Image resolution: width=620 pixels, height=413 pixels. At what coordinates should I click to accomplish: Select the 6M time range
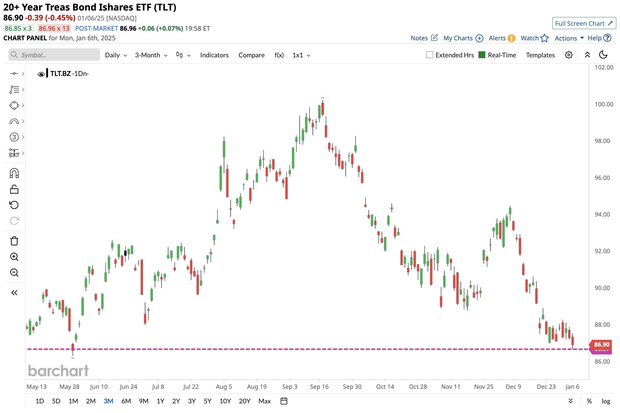tap(126, 401)
